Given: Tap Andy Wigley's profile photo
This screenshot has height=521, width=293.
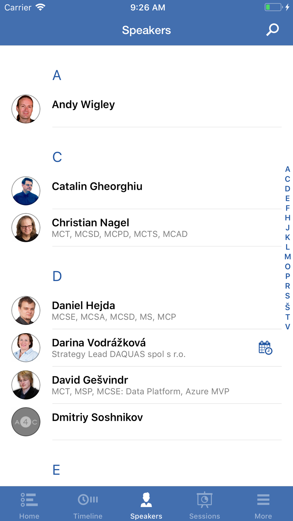Looking at the screenshot, I should tap(26, 109).
